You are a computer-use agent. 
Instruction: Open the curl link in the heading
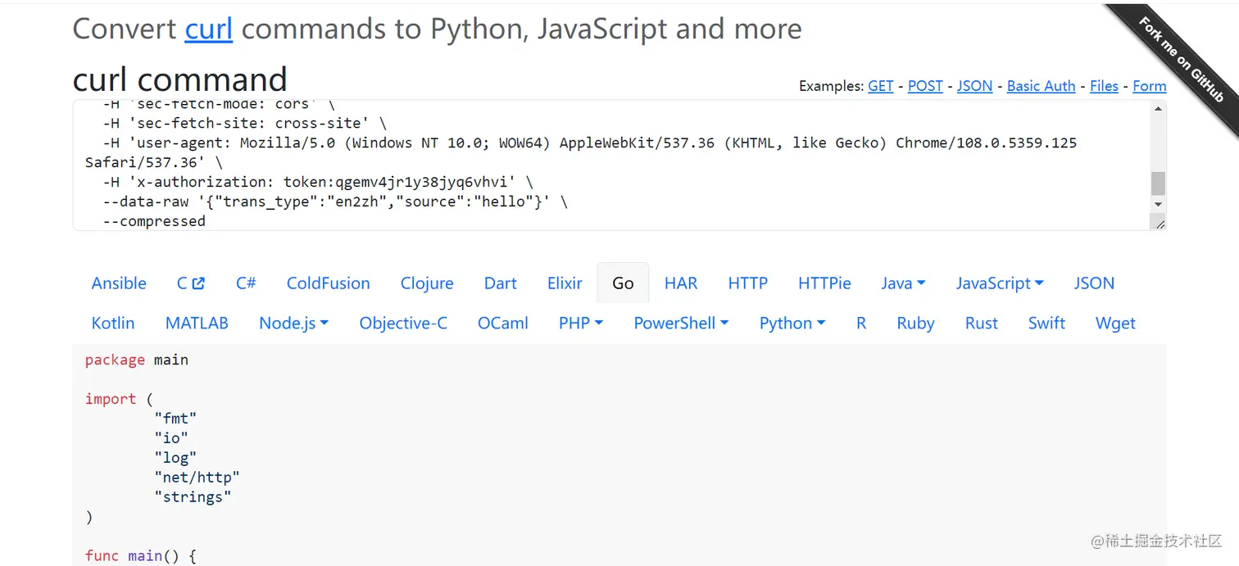[x=209, y=29]
